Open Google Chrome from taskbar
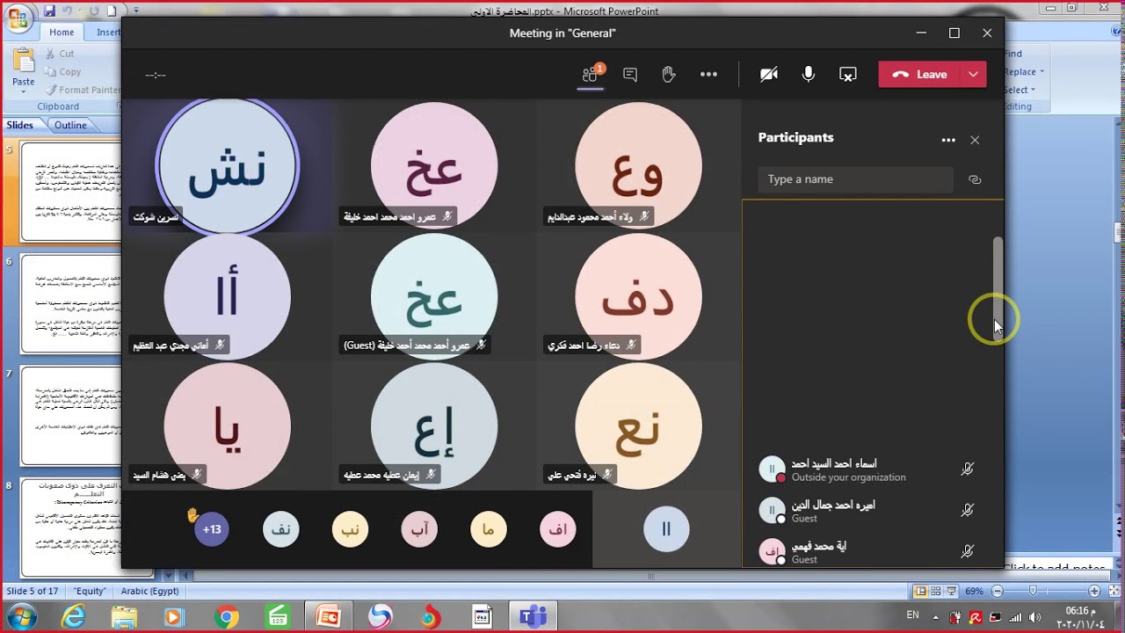Screen dimensions: 1125x633 coord(226,617)
